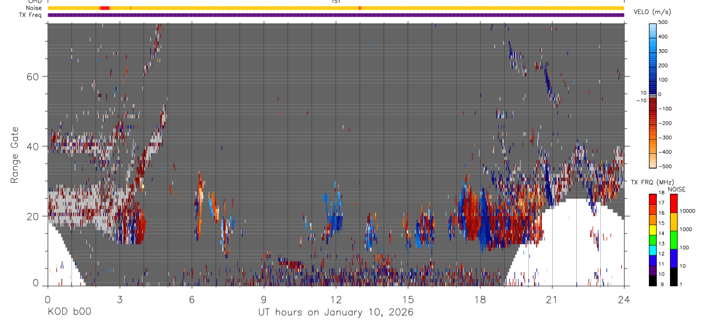This screenshot has width=702, height=324.
Task: Click the black 9–10 MHz swatch in TX FRQ legend
Action: point(653,281)
